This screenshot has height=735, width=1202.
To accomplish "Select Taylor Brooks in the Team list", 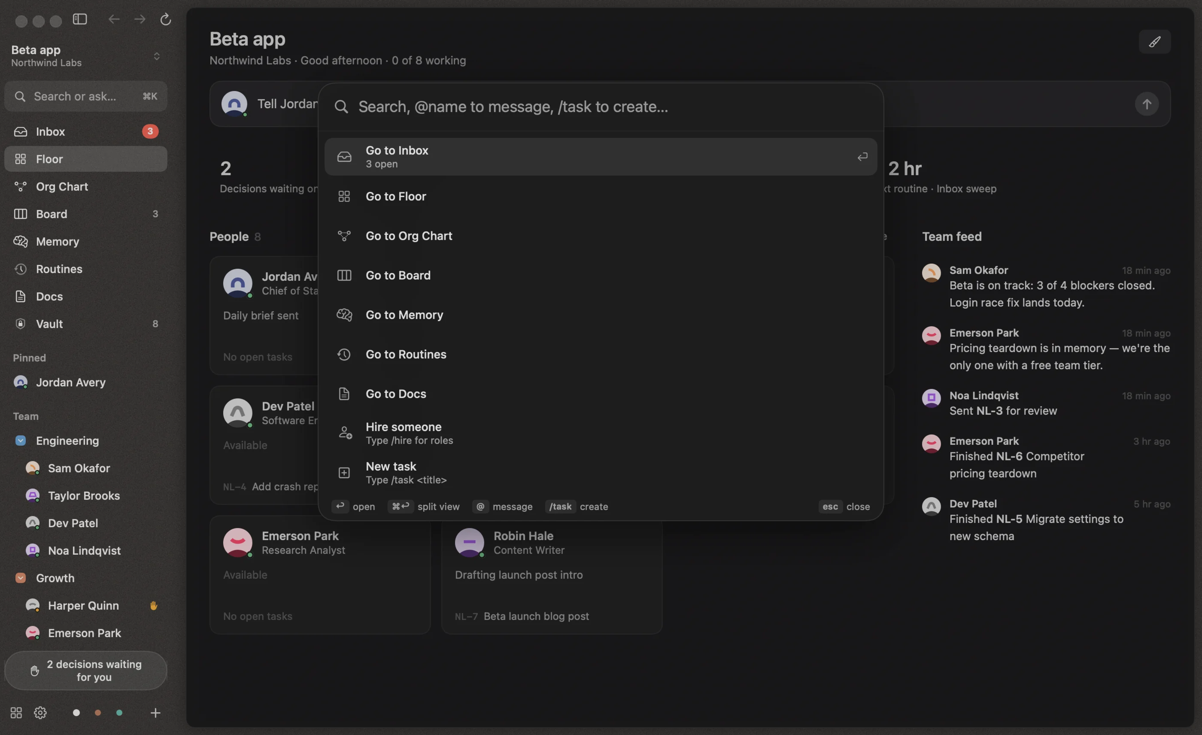I will pyautogui.click(x=86, y=495).
